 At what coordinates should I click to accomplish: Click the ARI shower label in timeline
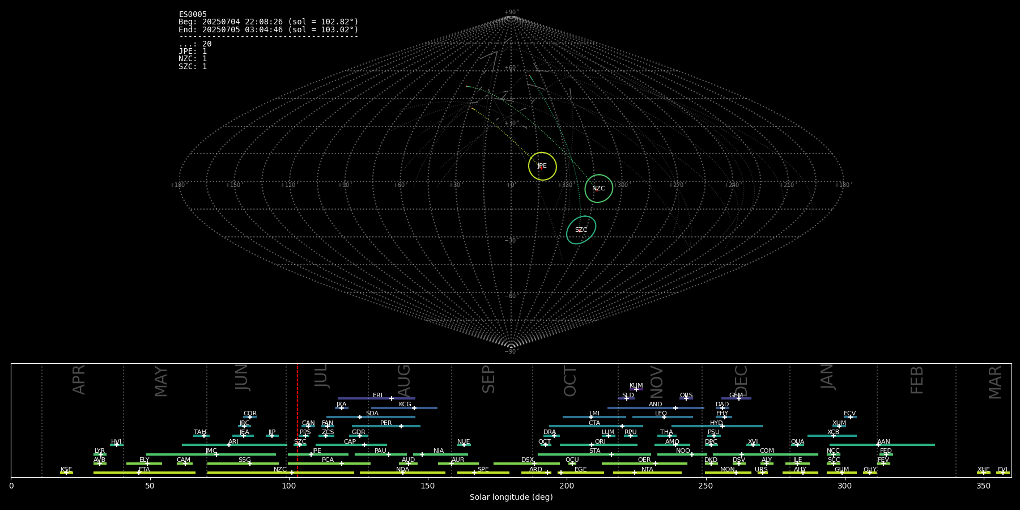(233, 442)
